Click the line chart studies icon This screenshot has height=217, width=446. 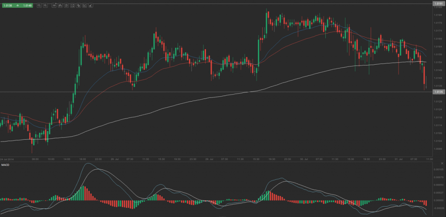tap(72, 6)
